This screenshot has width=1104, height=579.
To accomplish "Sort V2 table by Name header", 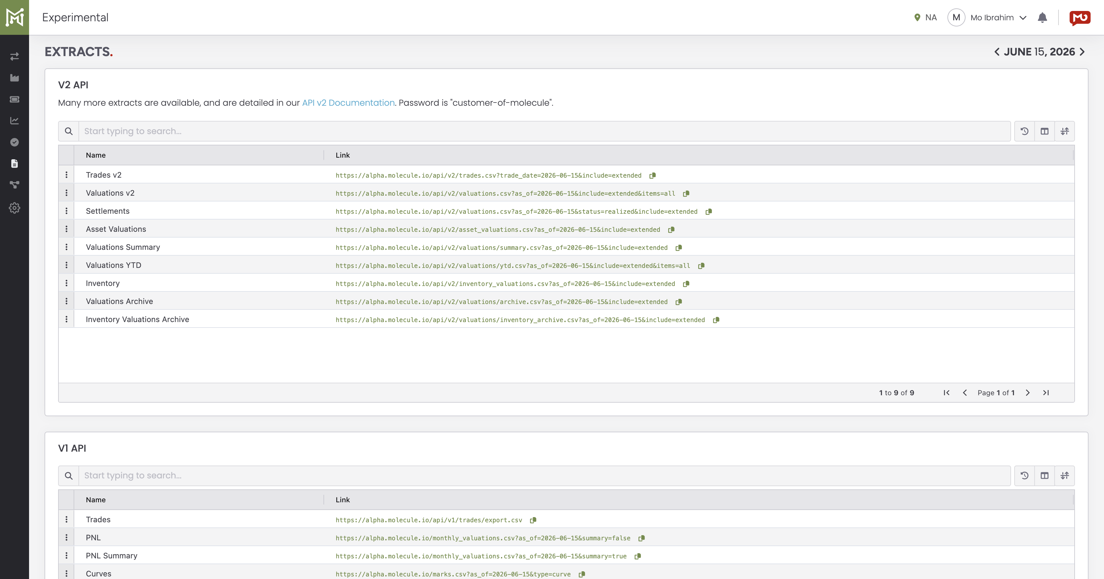I will coord(96,155).
